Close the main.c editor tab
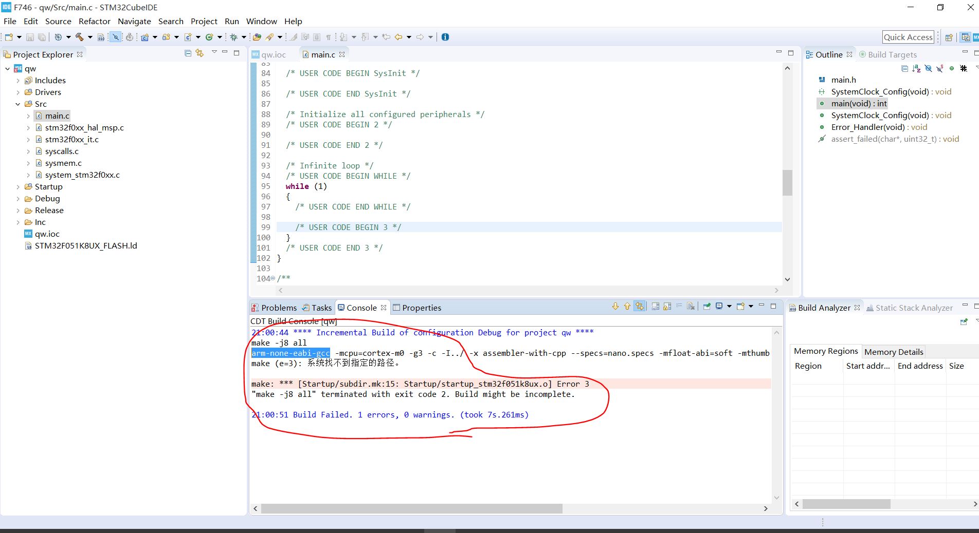Screen dimensions: 979x533 coord(342,54)
